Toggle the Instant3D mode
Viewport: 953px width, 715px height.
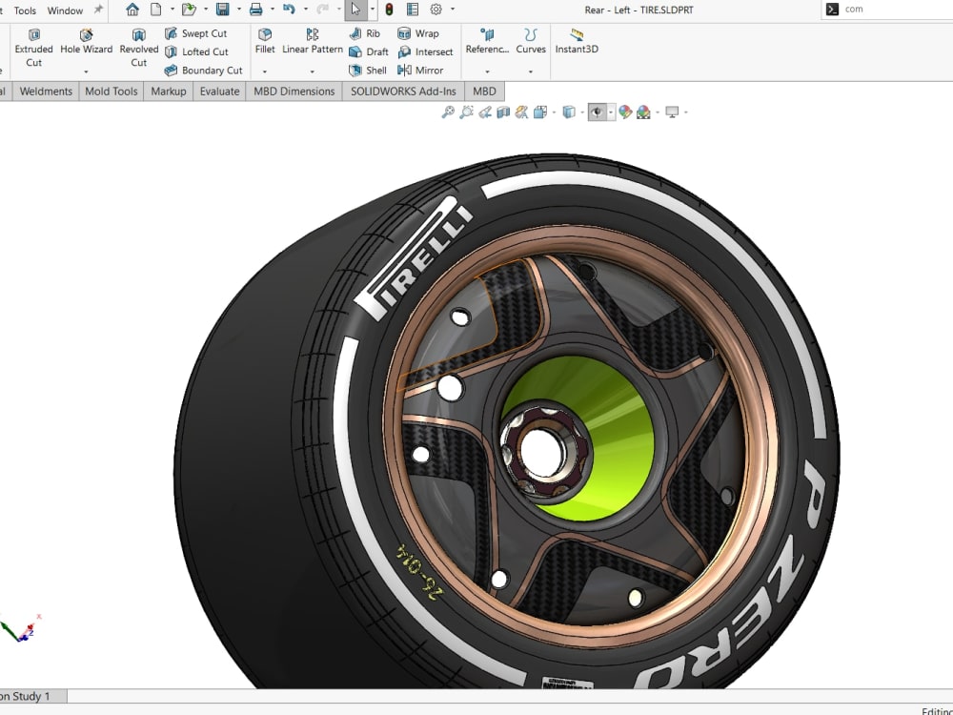pos(577,42)
